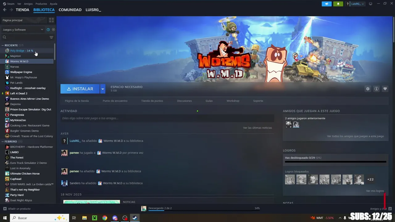The height and width of the screenshot is (222, 395).
Task: Open File Explorer from taskbar
Action: 84,218
